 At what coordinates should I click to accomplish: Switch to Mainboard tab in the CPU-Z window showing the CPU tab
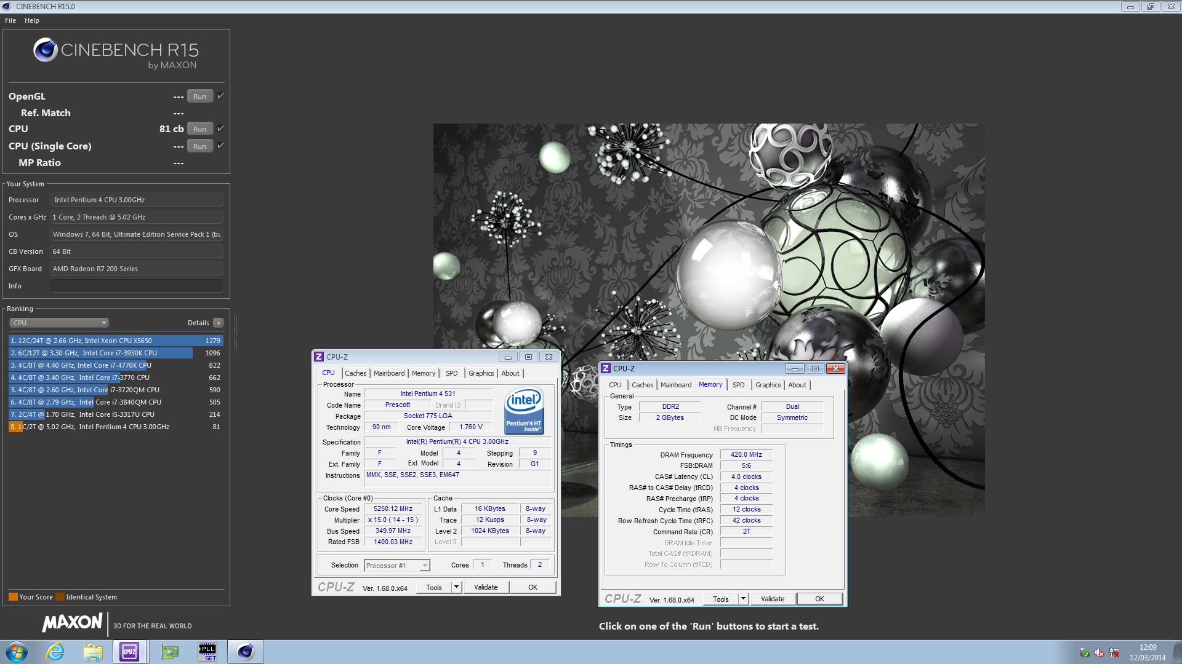coord(389,373)
